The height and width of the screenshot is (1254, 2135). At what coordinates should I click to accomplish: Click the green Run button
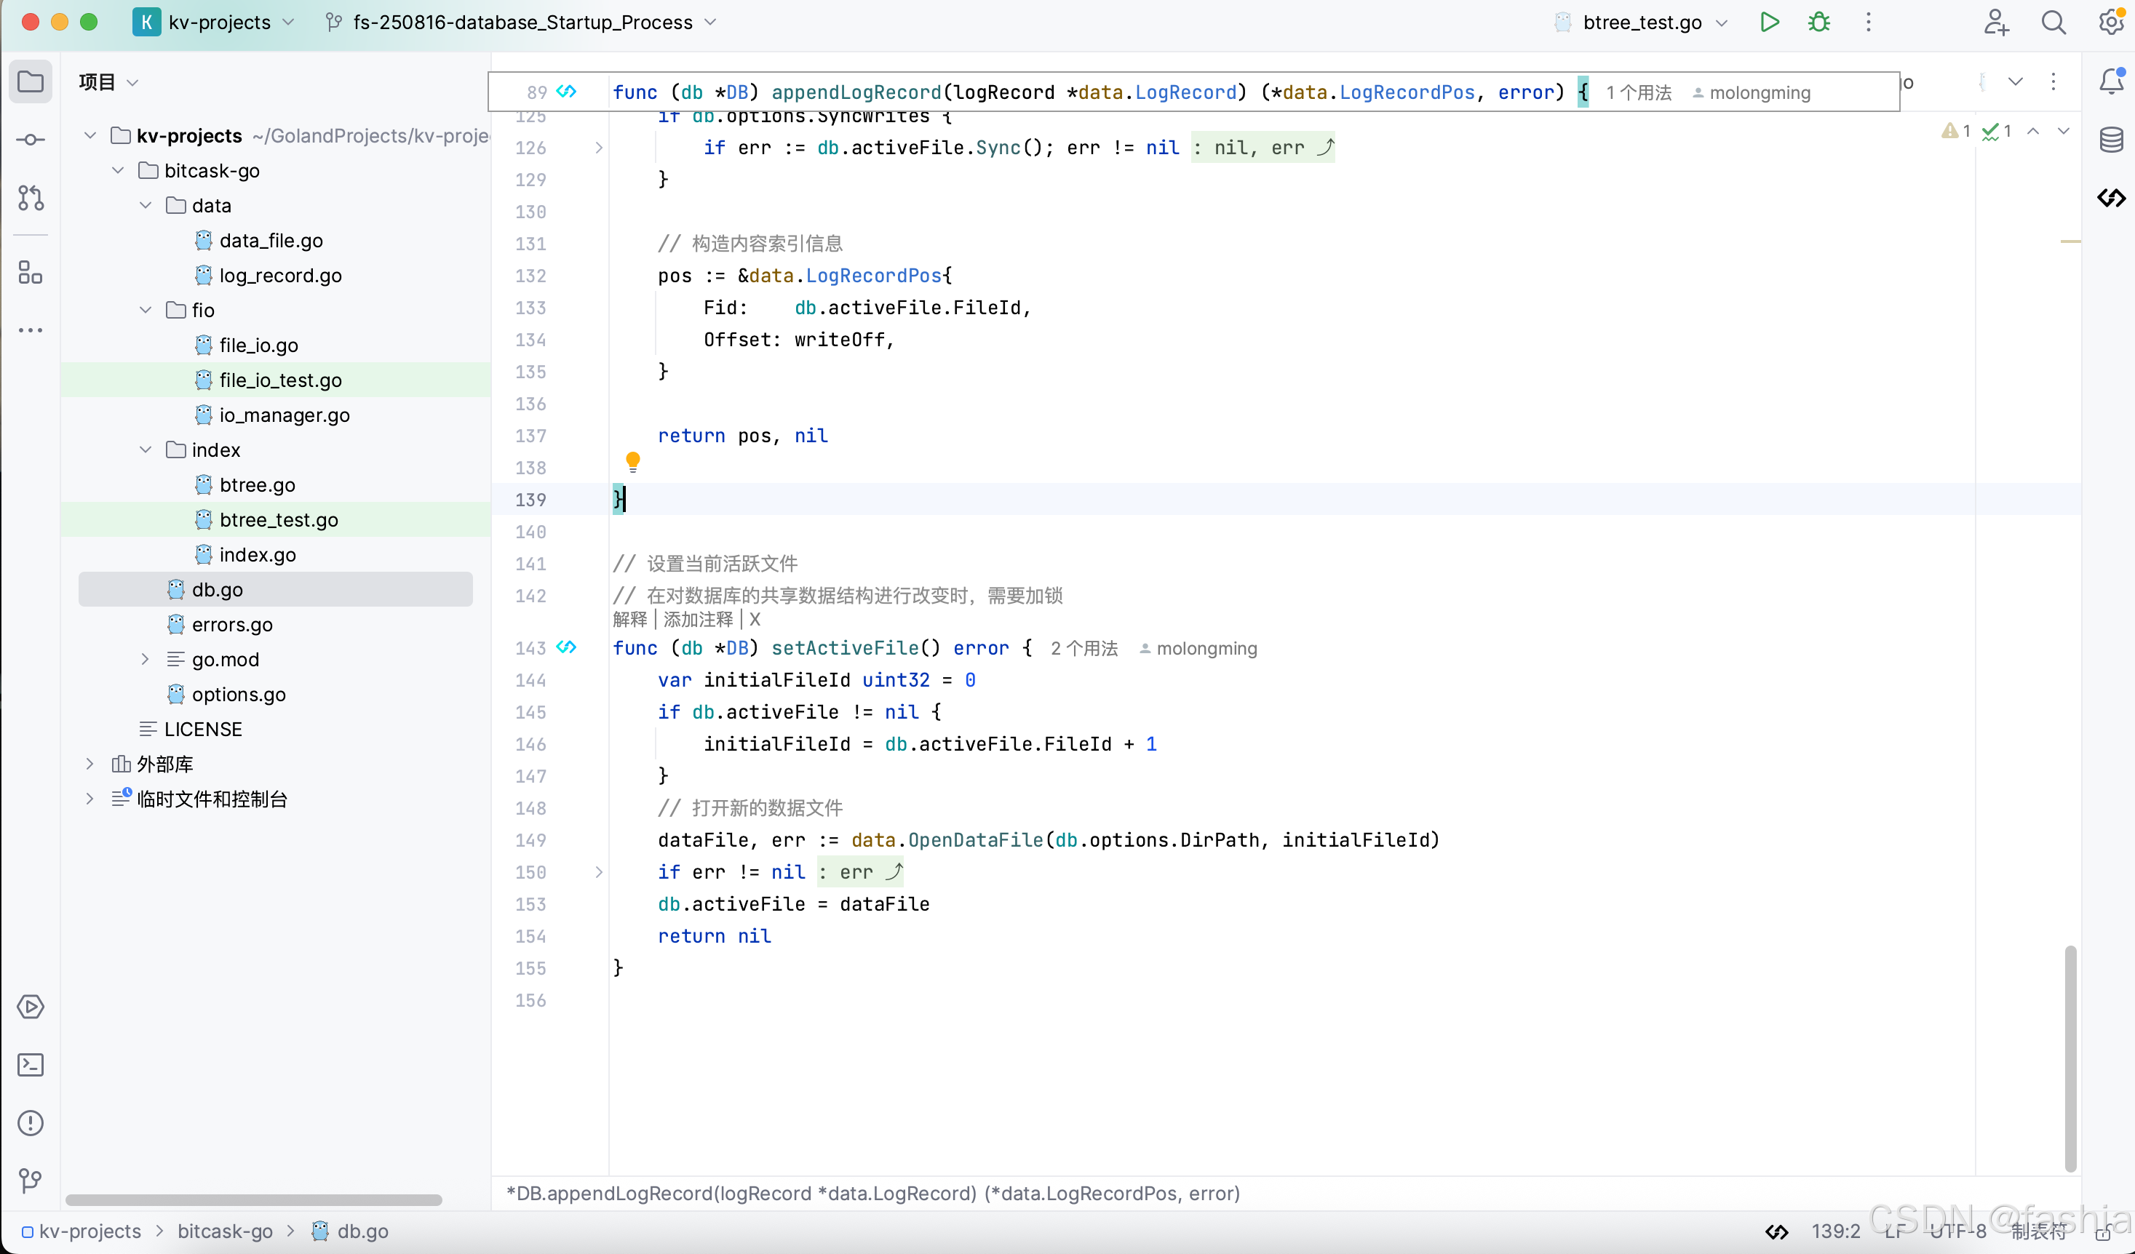click(x=1770, y=22)
